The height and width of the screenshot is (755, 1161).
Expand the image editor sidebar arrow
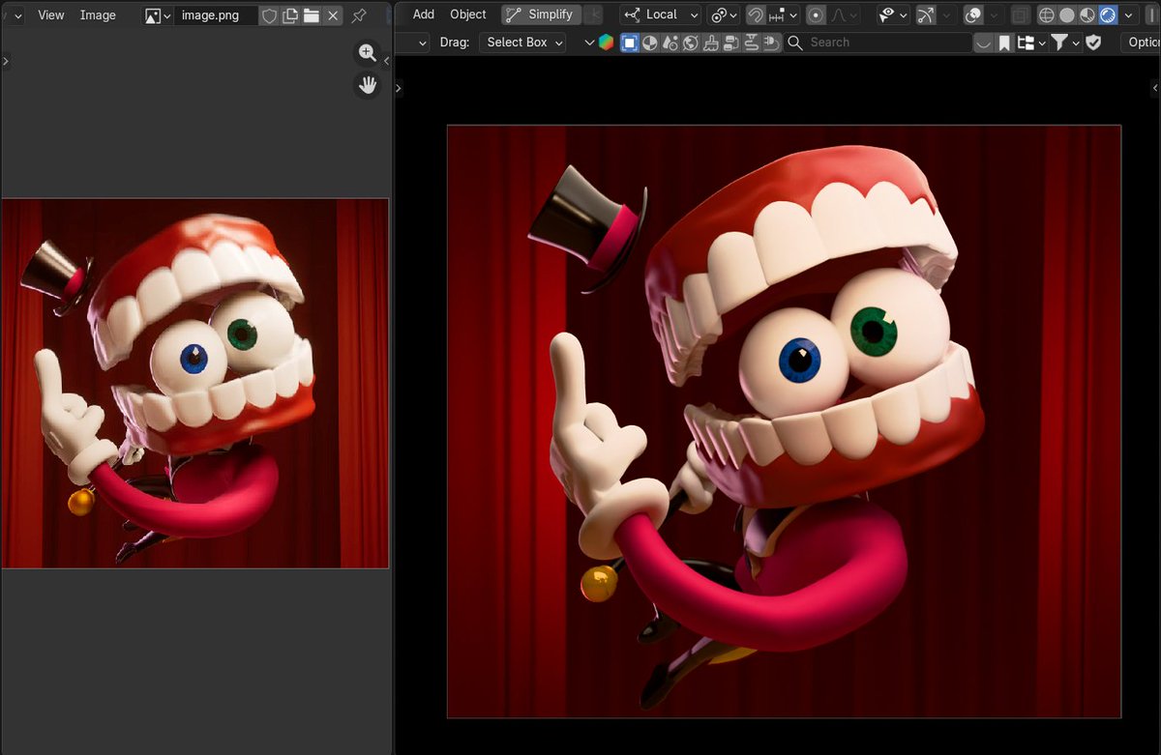point(387,61)
